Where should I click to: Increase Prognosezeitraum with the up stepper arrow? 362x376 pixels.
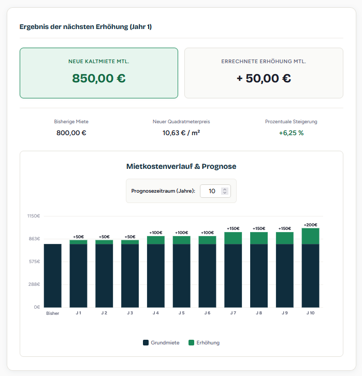224,189
